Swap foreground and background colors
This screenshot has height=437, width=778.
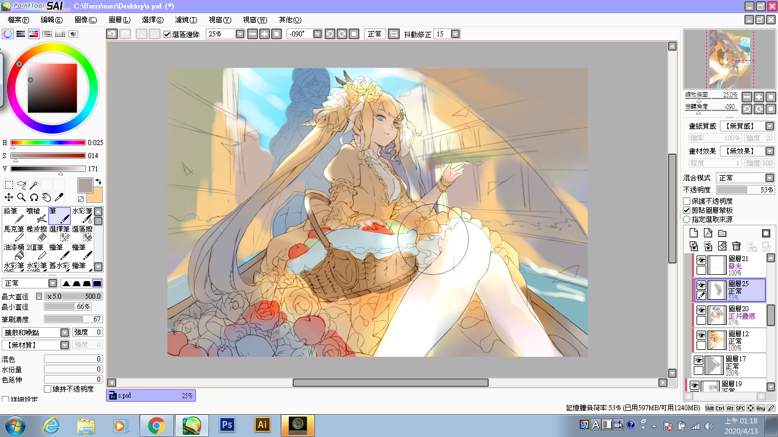point(98,182)
